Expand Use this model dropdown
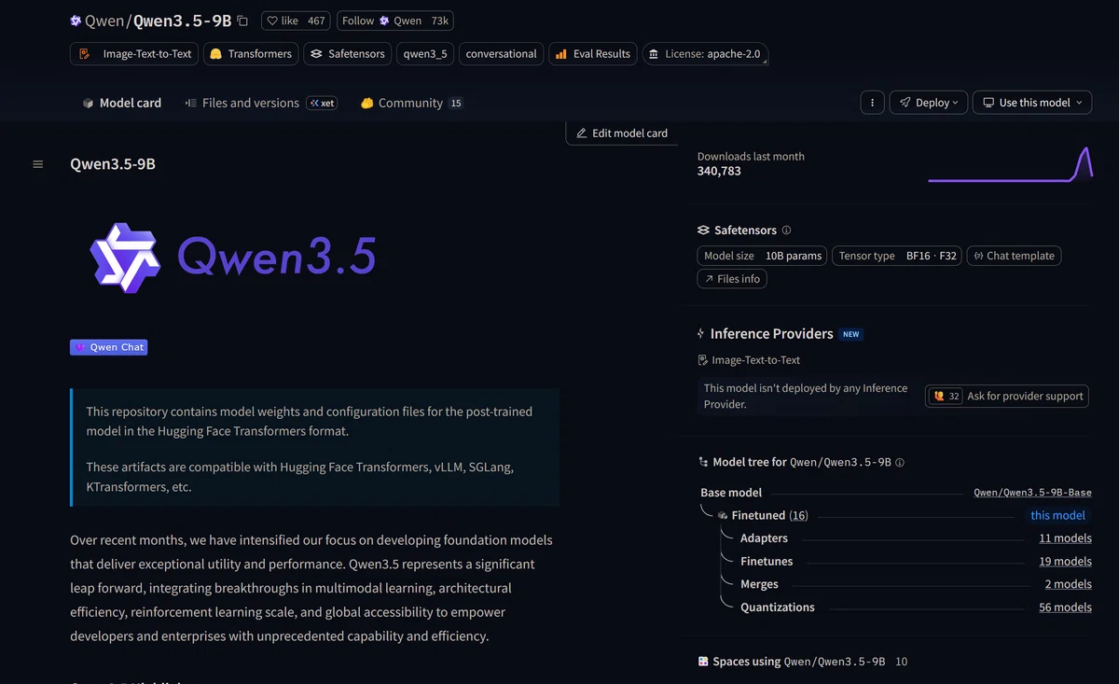This screenshot has width=1119, height=684. (x=1031, y=103)
